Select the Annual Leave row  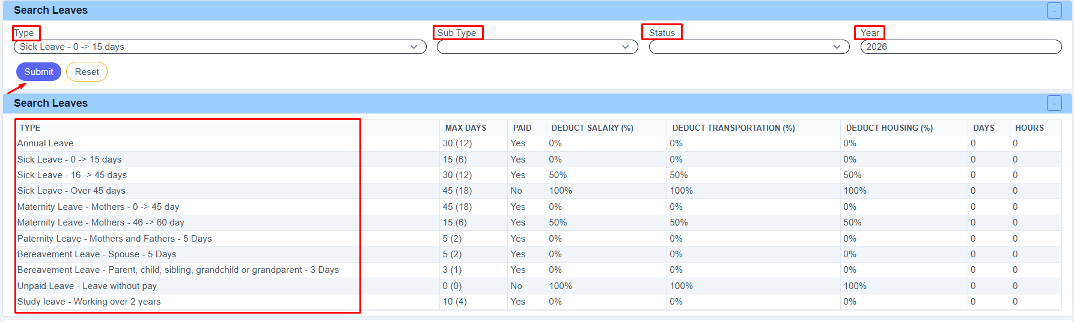coord(538,143)
